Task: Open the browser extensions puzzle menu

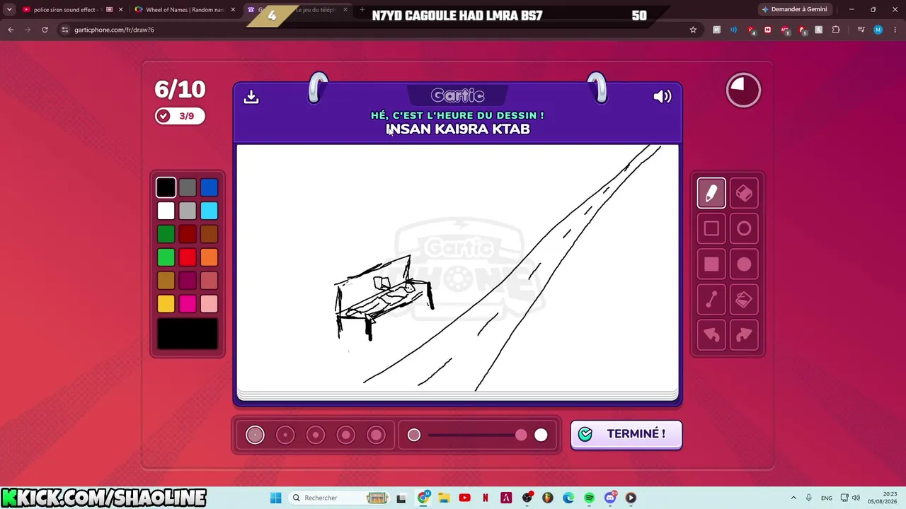Action: [836, 30]
